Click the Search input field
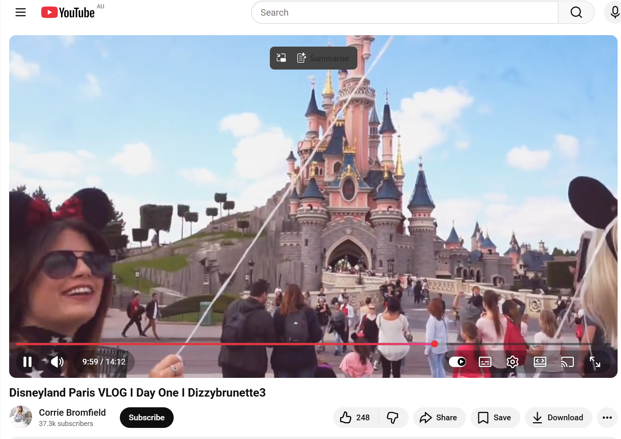This screenshot has height=439, width=621. pos(405,12)
